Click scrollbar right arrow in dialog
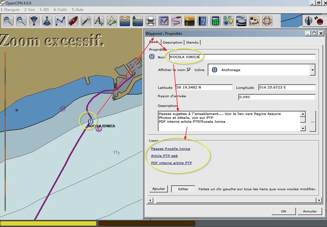Viewport: 327px width, 227px height. [x=319, y=200]
